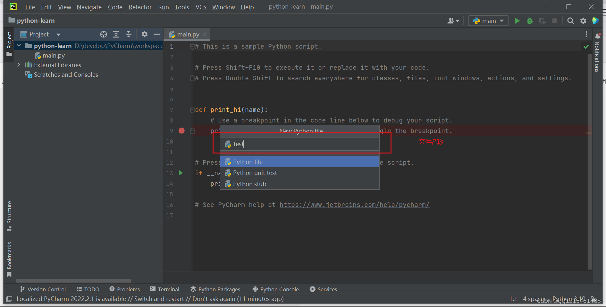Open the Refactor menu
Screen dimensions: 606x307
[x=140, y=7]
